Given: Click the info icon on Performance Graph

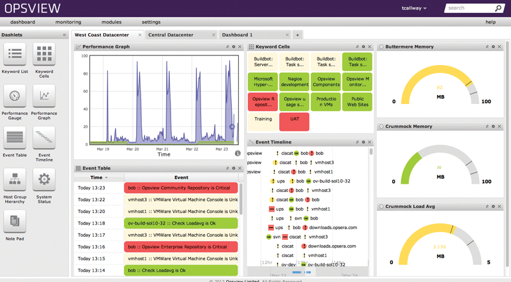Looking at the screenshot, I should tap(238, 153).
